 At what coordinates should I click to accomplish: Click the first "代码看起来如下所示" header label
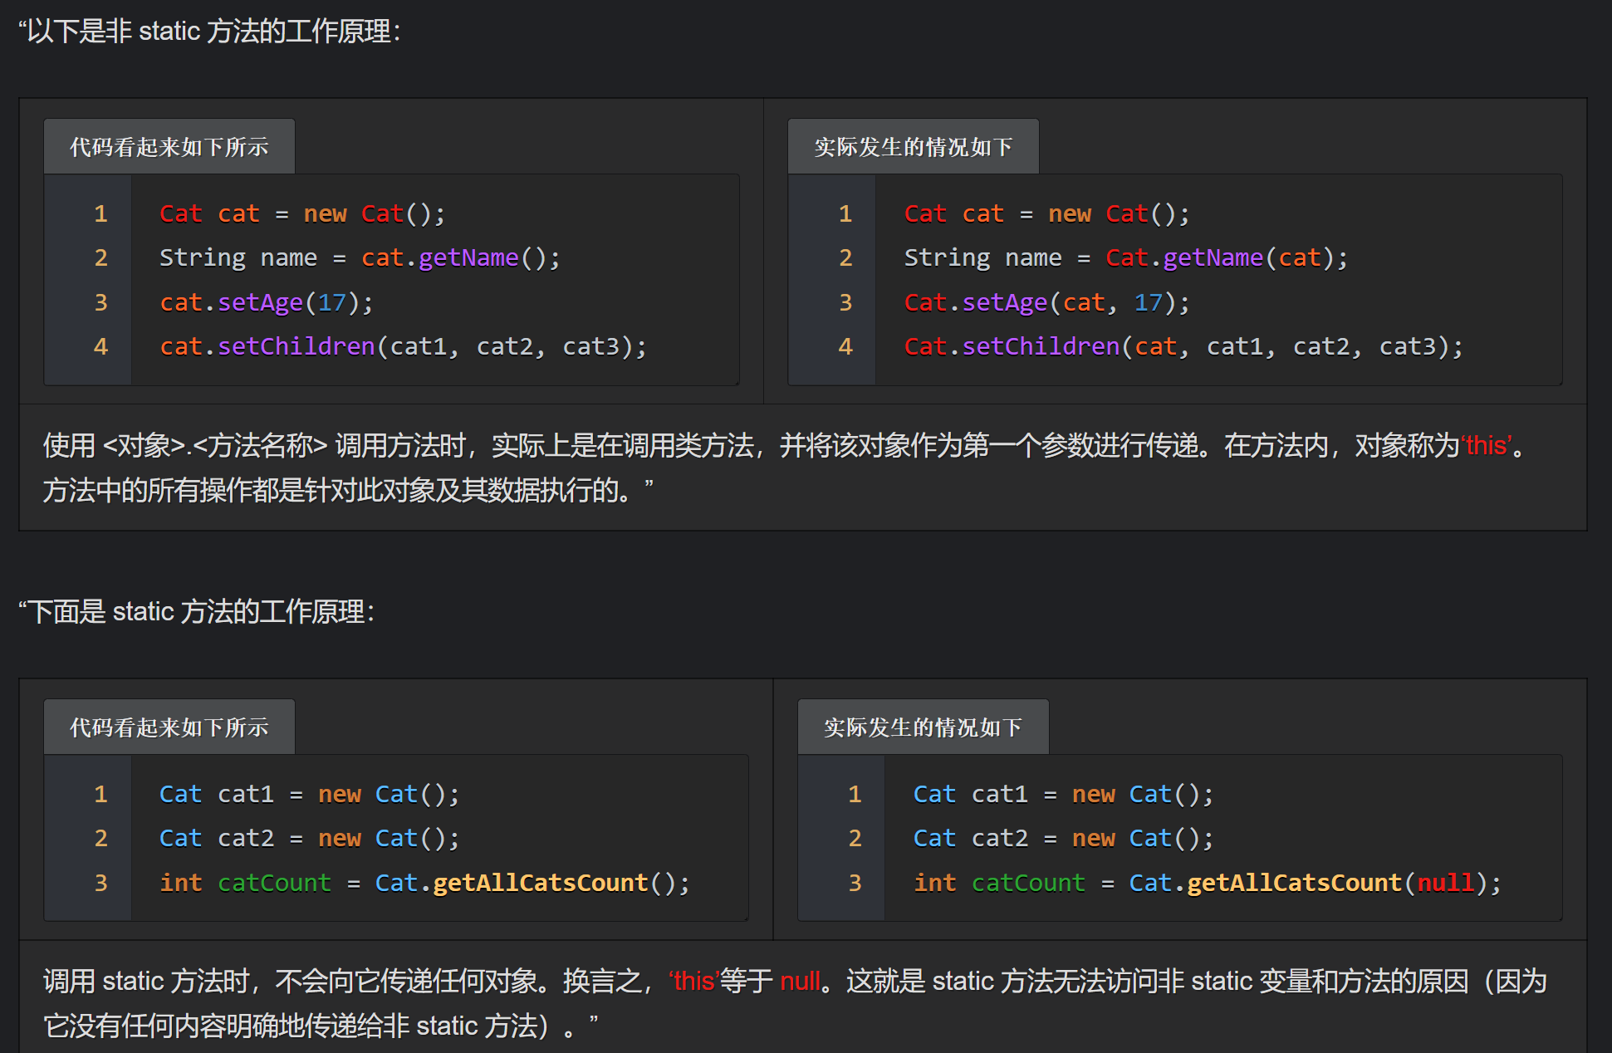pos(169,145)
